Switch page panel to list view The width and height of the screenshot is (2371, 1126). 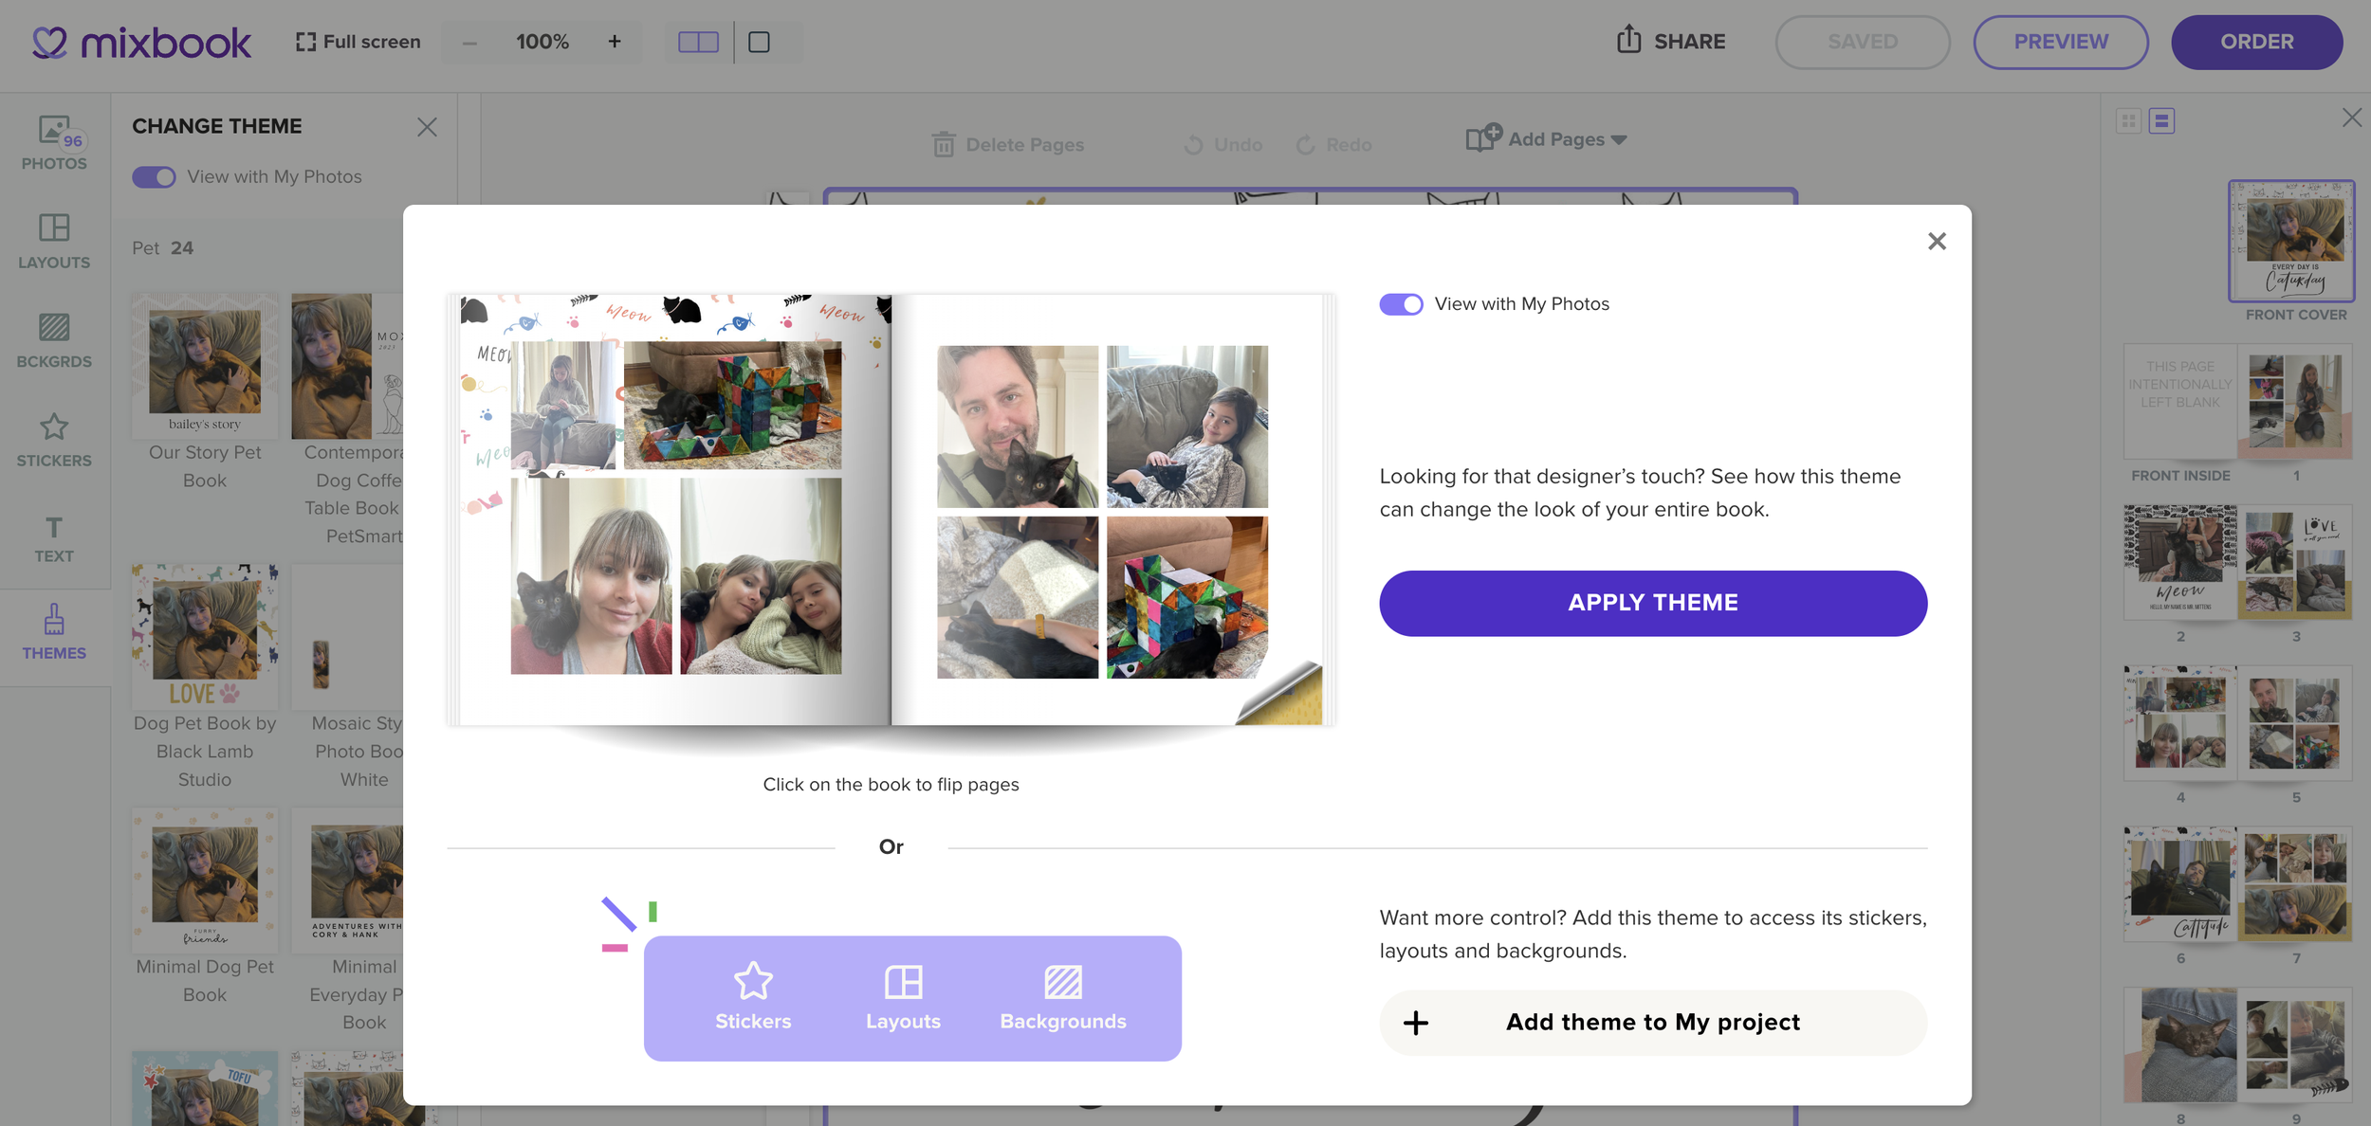(2161, 120)
